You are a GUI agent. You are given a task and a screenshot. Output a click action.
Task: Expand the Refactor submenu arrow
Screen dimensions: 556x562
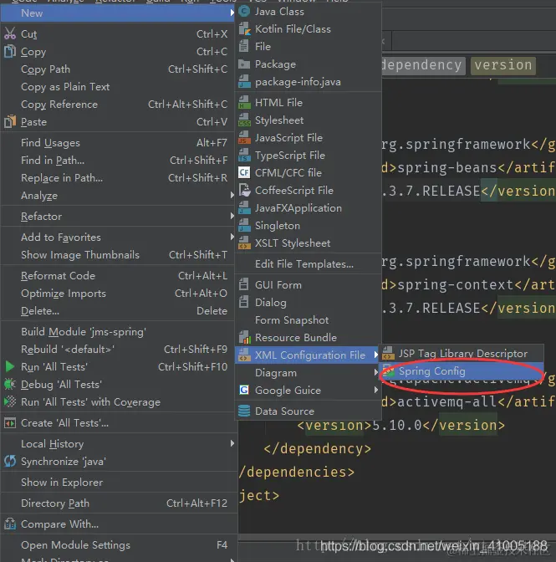[x=232, y=216]
